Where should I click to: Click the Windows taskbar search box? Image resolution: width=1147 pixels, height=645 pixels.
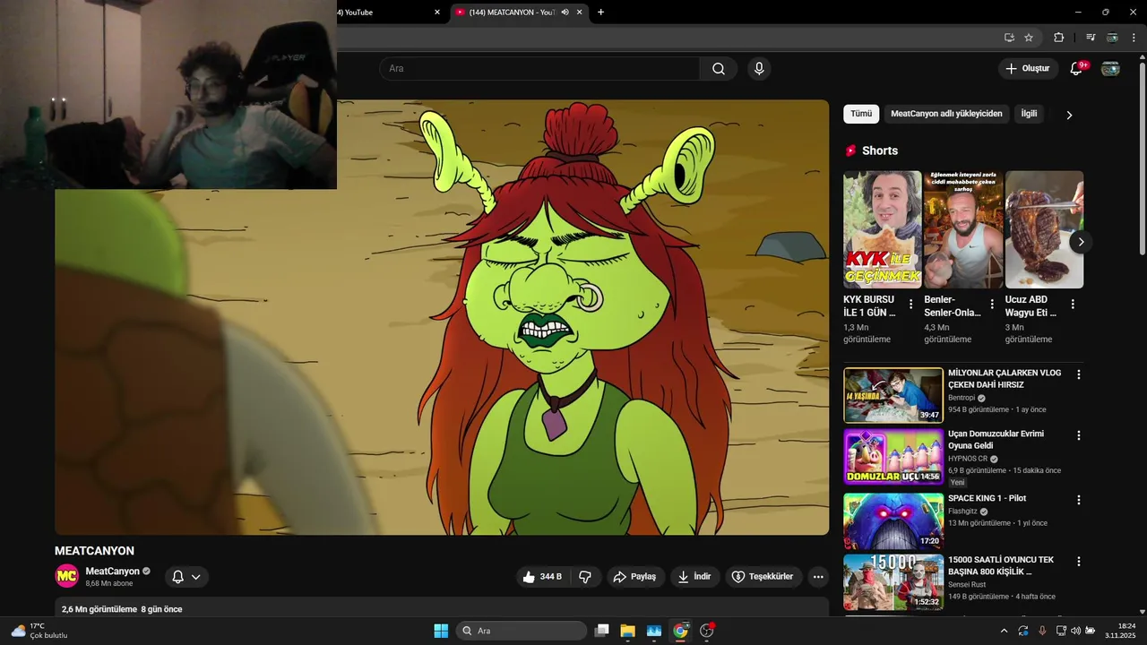point(522,631)
